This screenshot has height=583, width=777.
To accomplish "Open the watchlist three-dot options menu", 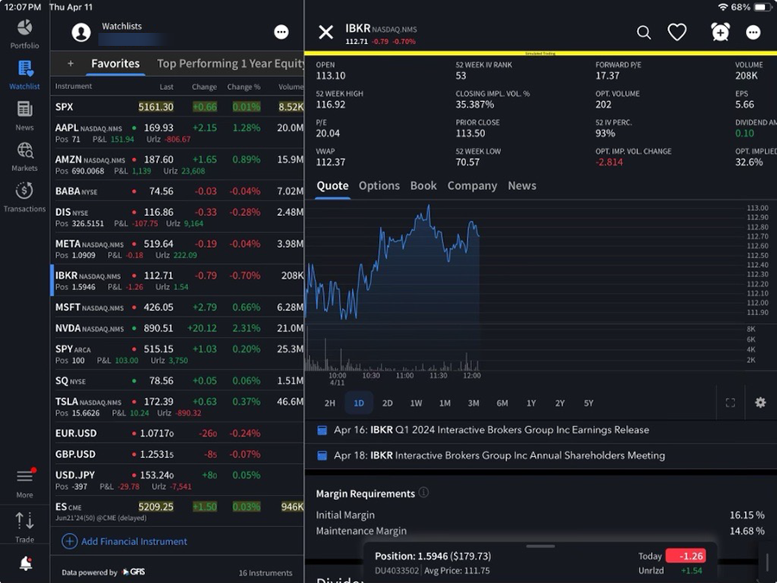I will 281,33.
